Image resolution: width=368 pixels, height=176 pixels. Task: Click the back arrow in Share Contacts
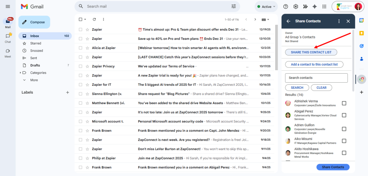tap(288, 21)
